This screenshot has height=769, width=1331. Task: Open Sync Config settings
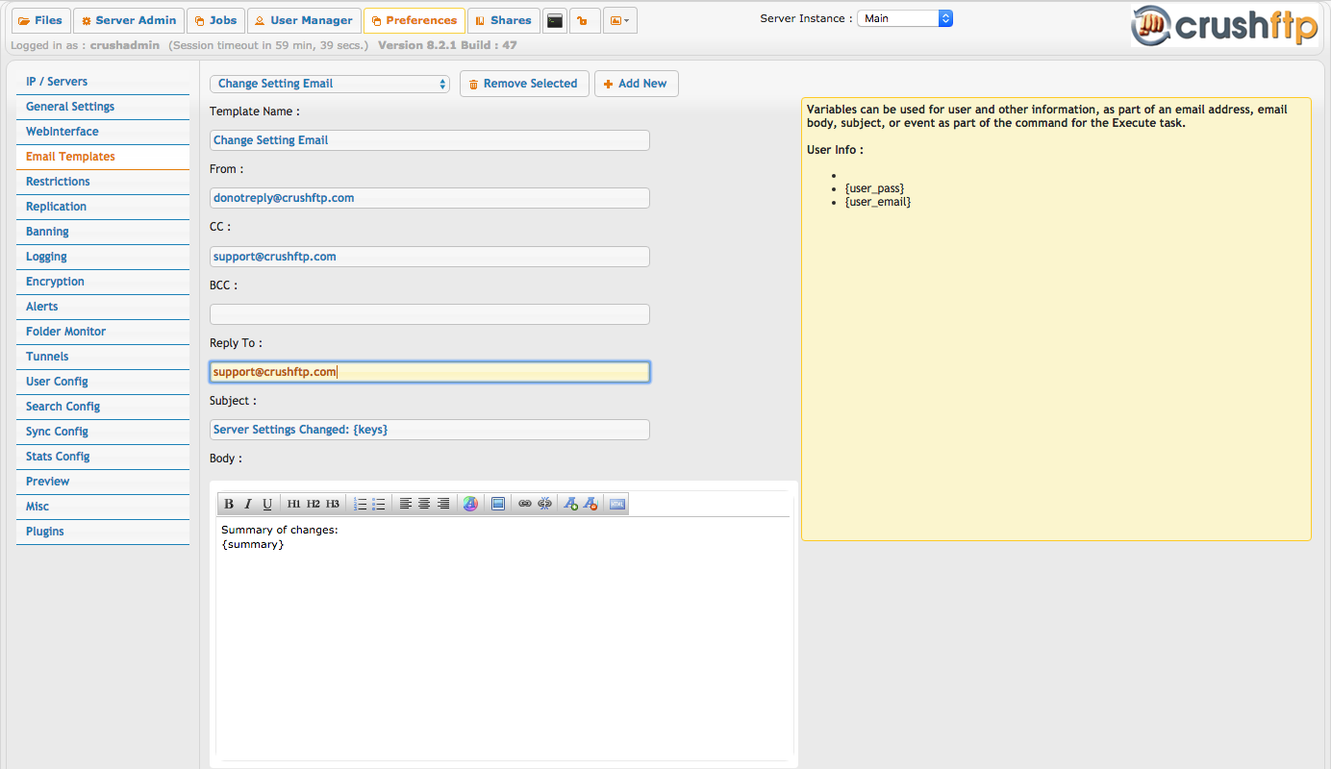[103, 432]
